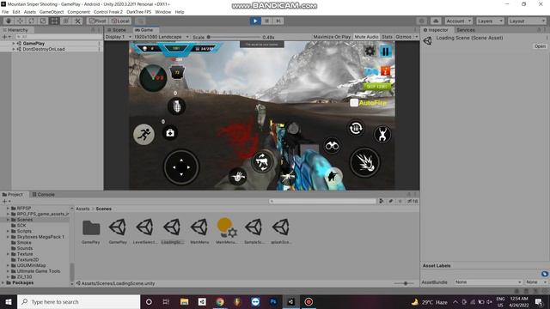
Task: Expand DontDestroyOnLoad in Hierarchy
Action: 14,50
